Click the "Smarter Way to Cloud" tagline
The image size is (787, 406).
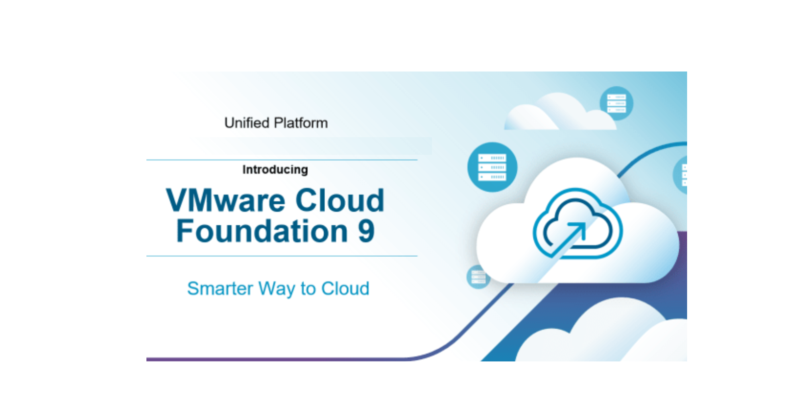(x=278, y=288)
